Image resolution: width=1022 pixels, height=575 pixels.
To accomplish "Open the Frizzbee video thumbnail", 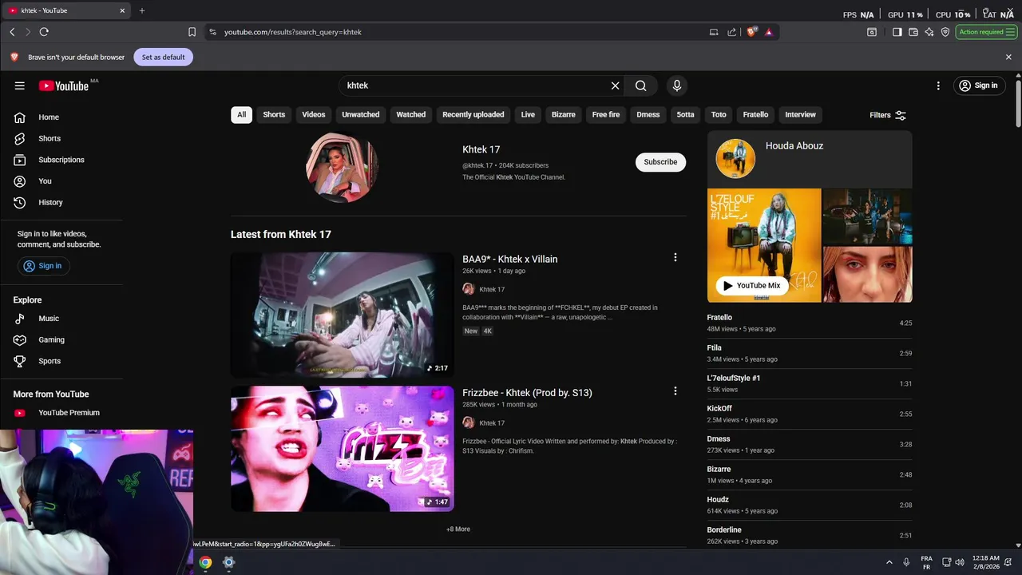I will coord(343,449).
